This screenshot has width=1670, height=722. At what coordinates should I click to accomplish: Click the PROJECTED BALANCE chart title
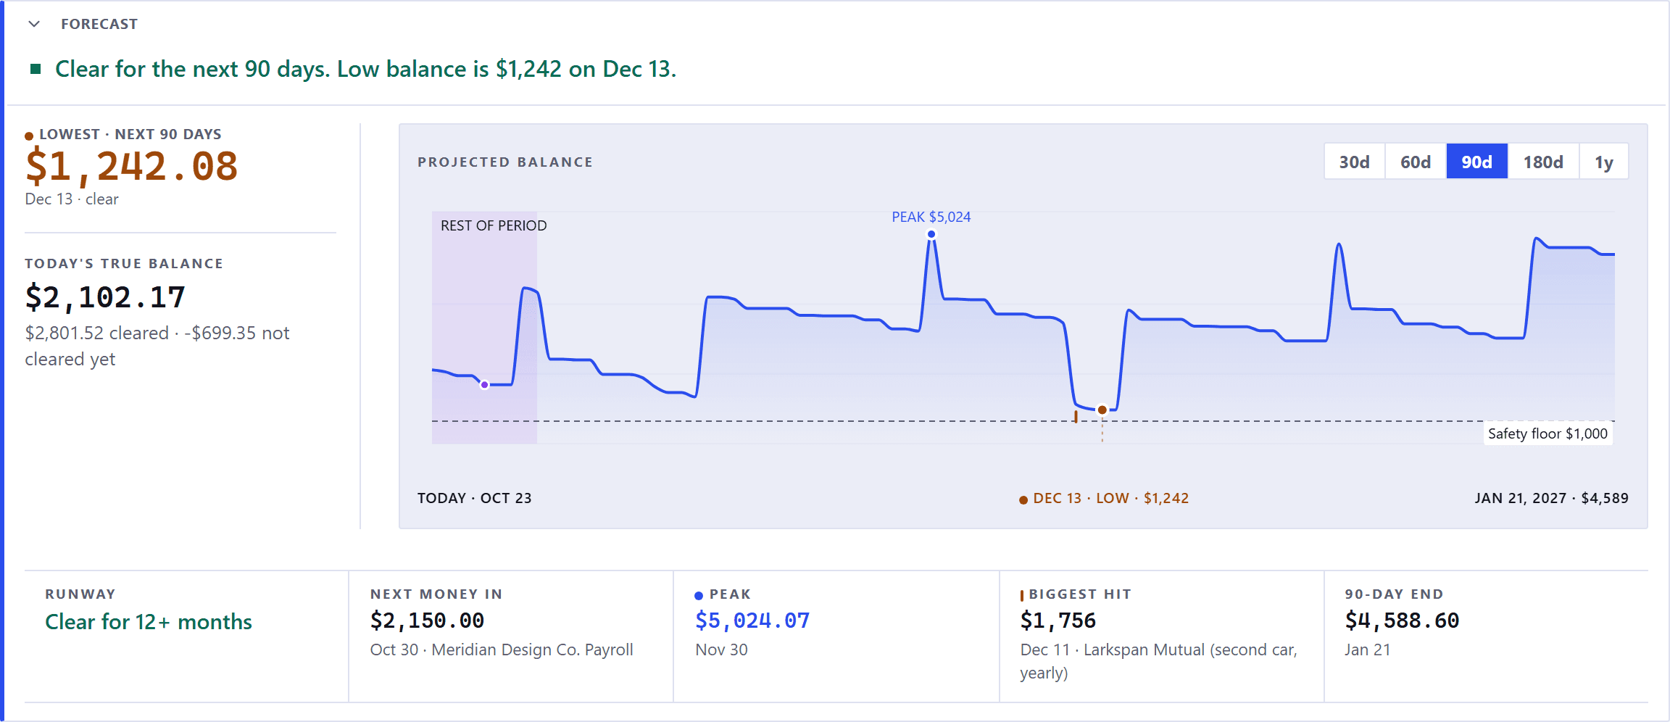tap(505, 162)
